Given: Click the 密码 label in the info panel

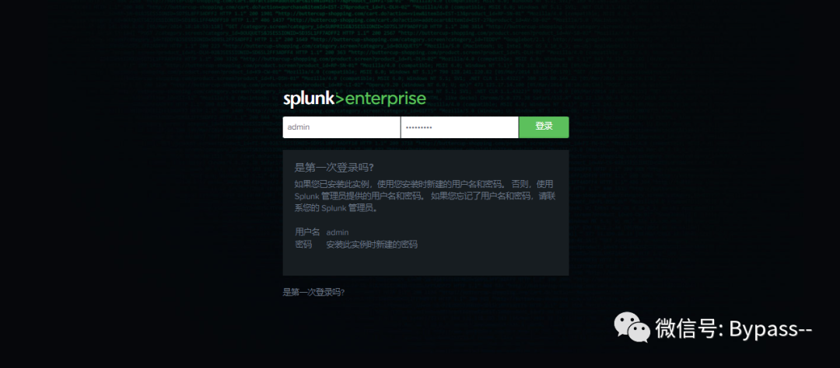Looking at the screenshot, I should [303, 245].
